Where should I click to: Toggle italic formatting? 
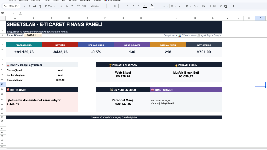[x=133, y=6]
